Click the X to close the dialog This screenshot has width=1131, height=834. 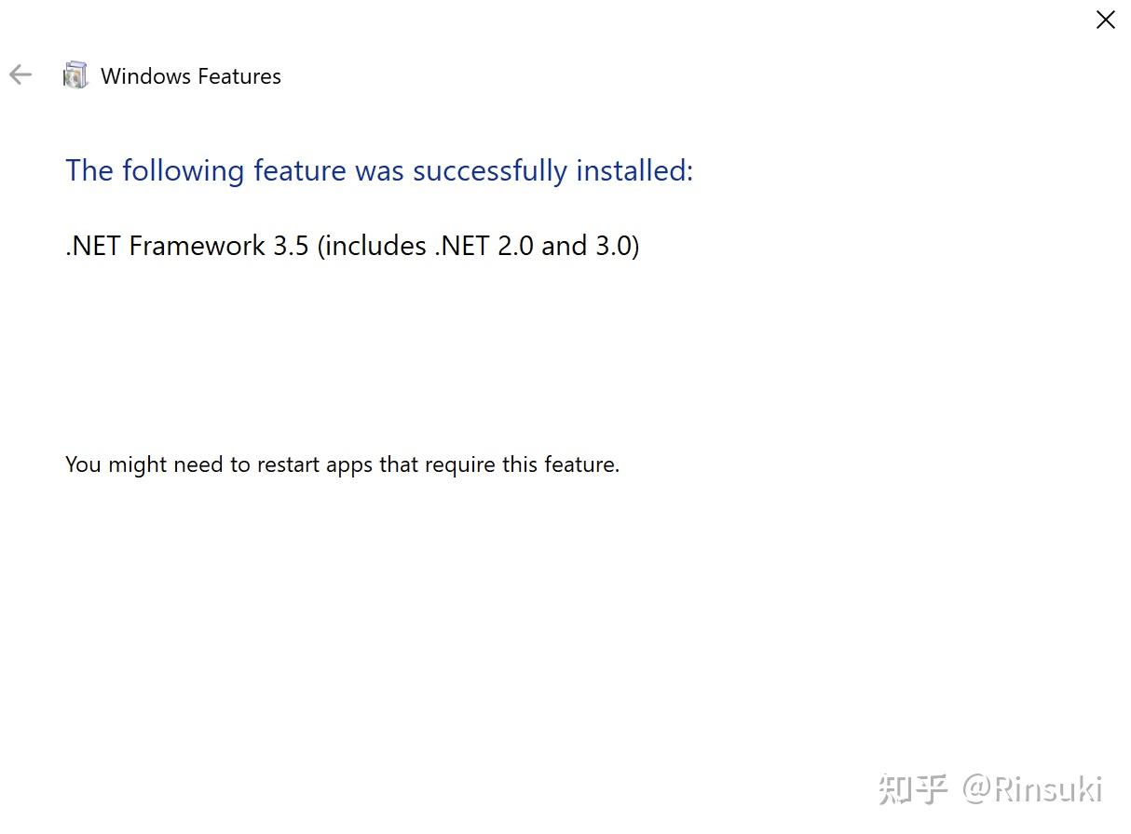coord(1106,19)
